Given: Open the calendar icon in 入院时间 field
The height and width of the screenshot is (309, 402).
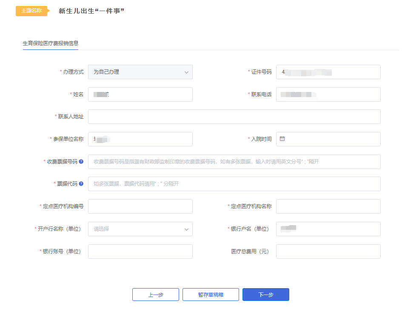Looking at the screenshot, I should [x=282, y=139].
